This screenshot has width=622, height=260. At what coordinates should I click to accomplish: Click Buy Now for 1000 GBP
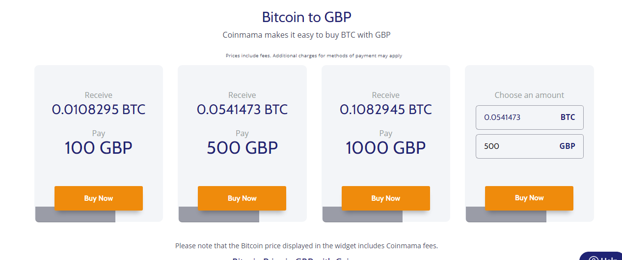click(386, 198)
